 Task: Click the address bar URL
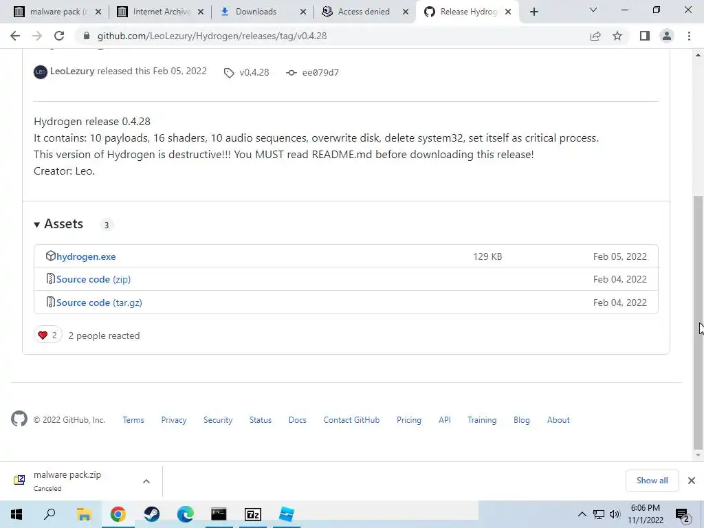pos(212,36)
